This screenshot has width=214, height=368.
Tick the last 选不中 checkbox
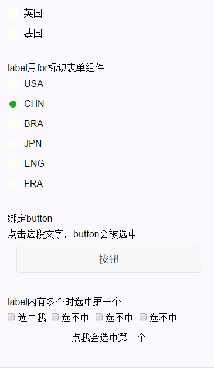click(143, 317)
